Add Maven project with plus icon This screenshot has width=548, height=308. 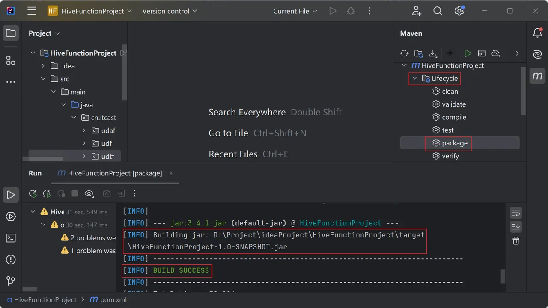(450, 53)
